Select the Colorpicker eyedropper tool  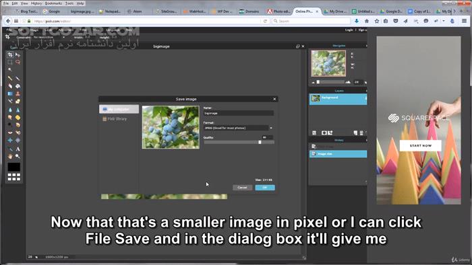(10, 149)
